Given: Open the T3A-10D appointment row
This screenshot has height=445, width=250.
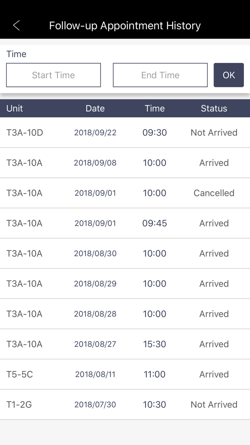Looking at the screenshot, I should click(25, 133).
